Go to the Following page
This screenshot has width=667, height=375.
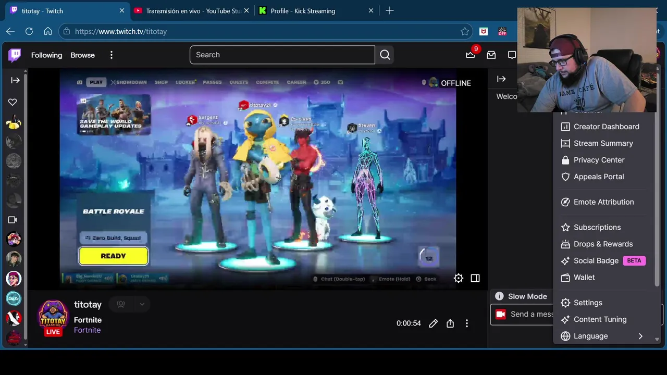[x=46, y=55]
